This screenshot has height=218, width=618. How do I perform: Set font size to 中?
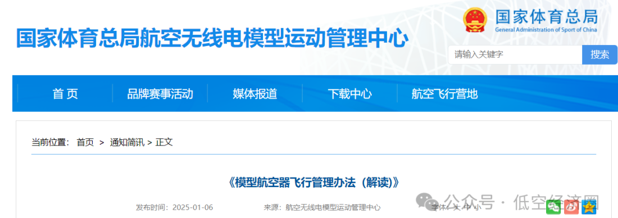467,207
